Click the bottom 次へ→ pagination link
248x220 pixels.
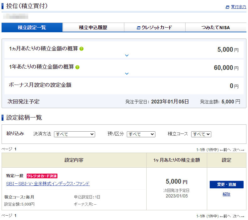[x=239, y=216]
